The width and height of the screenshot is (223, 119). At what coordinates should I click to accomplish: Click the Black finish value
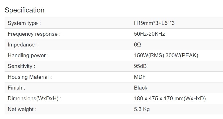[x=141, y=88]
